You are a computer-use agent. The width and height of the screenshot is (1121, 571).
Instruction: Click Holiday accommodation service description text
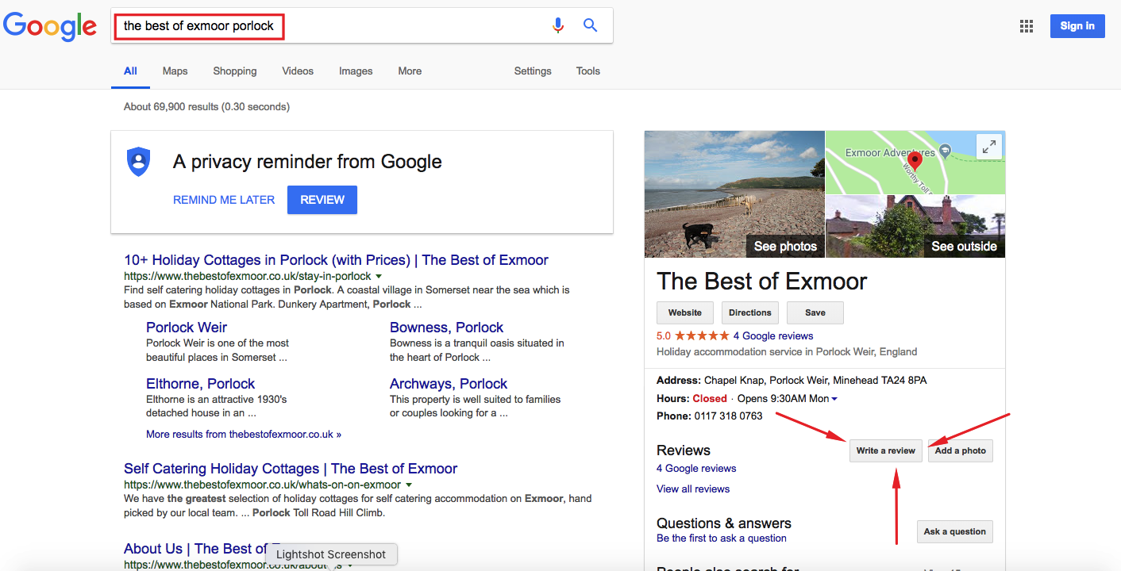[787, 352]
